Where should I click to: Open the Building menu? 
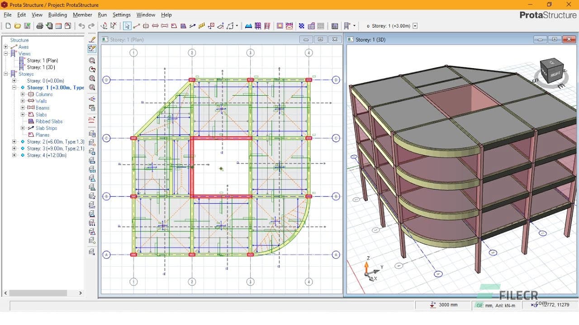click(x=57, y=14)
